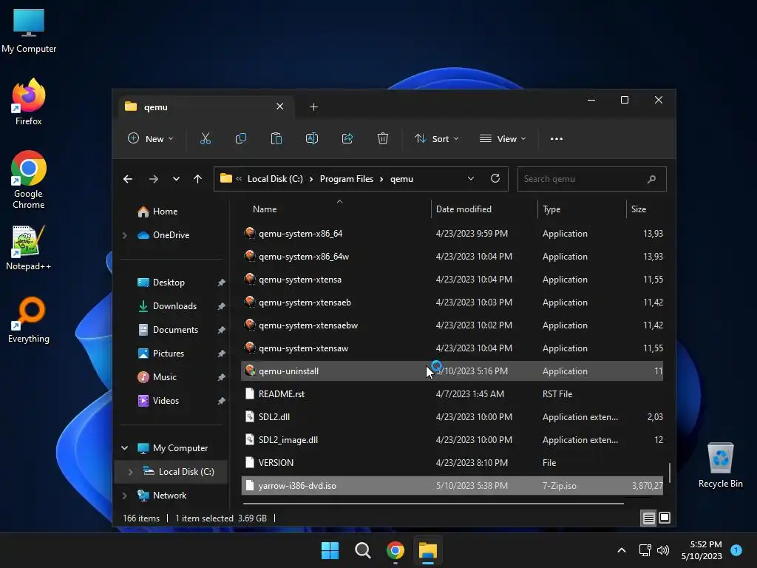Click the vertical scrollbar of file list

[x=670, y=473]
